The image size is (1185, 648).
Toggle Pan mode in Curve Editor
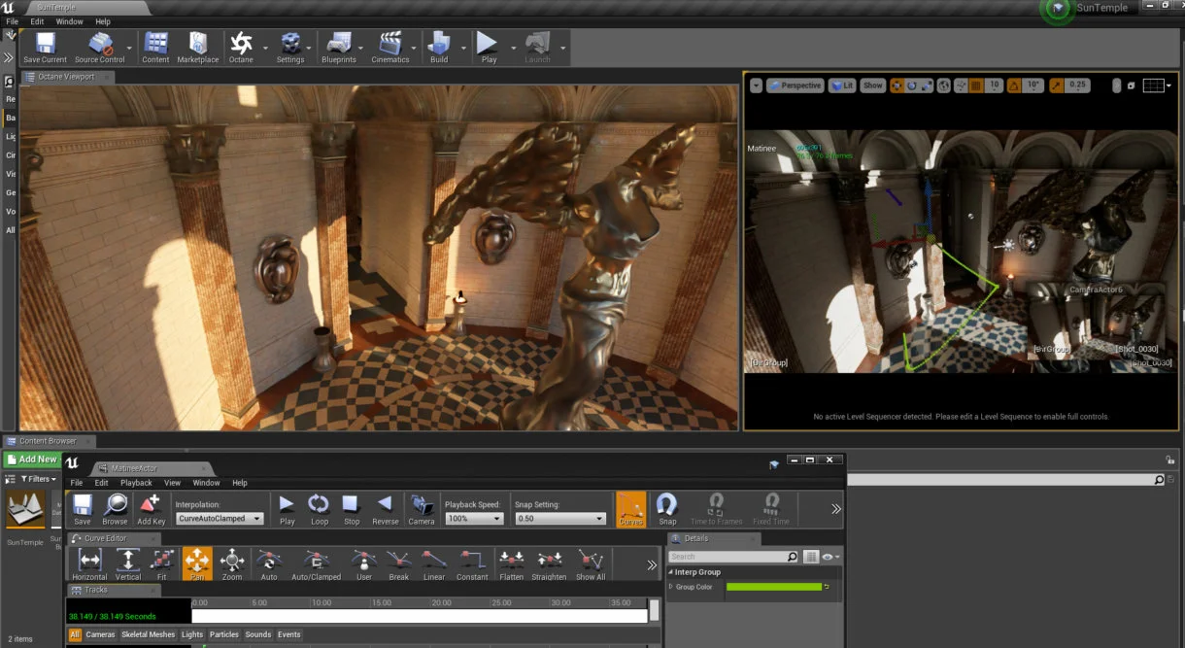pyautogui.click(x=197, y=564)
